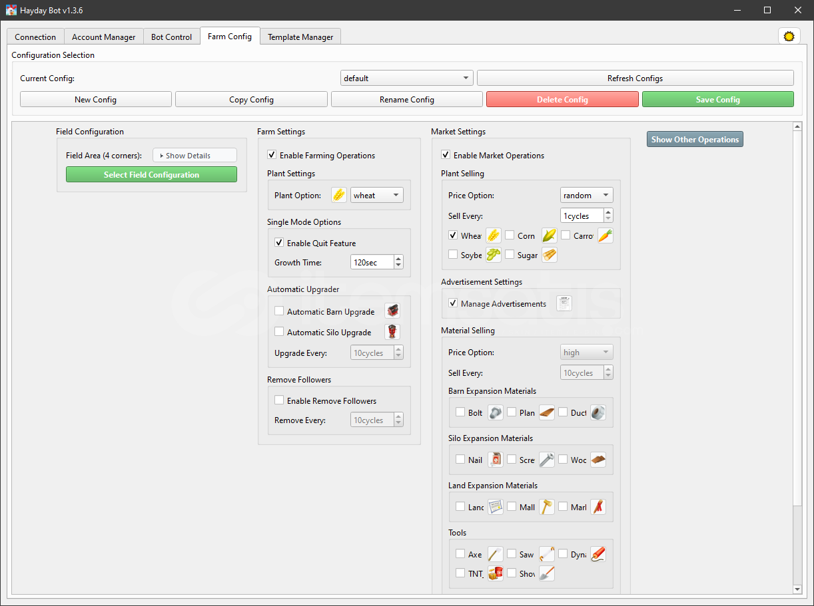Click the axe icon in Tools
The height and width of the screenshot is (606, 814).
click(x=495, y=554)
